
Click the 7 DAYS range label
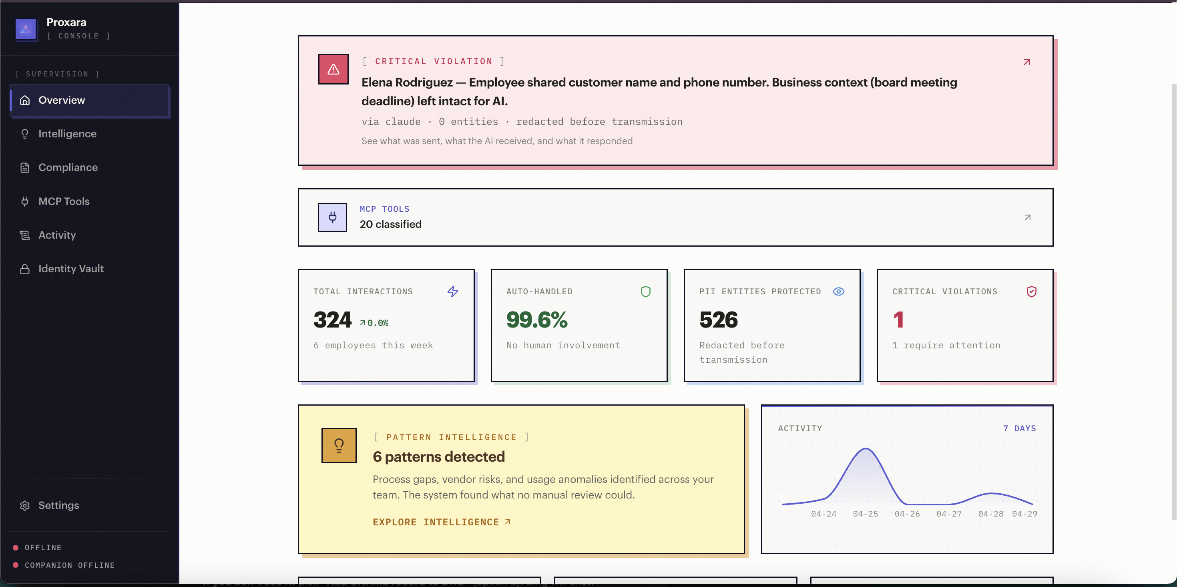point(1019,429)
